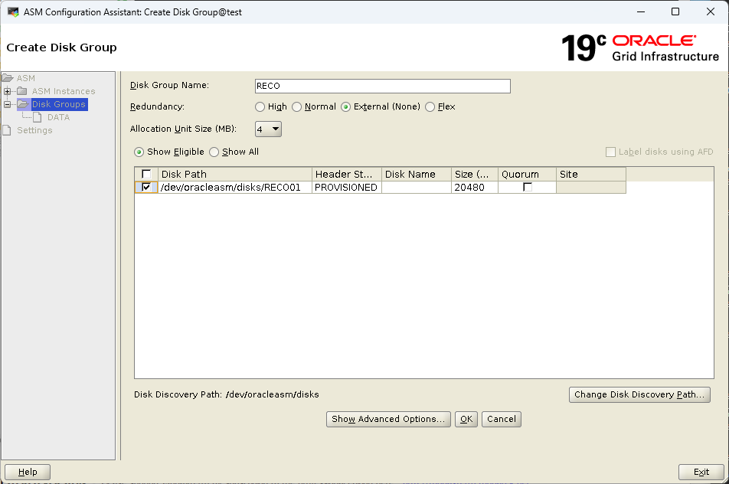Click the Header Status column header
This screenshot has width=729, height=484.
click(347, 175)
